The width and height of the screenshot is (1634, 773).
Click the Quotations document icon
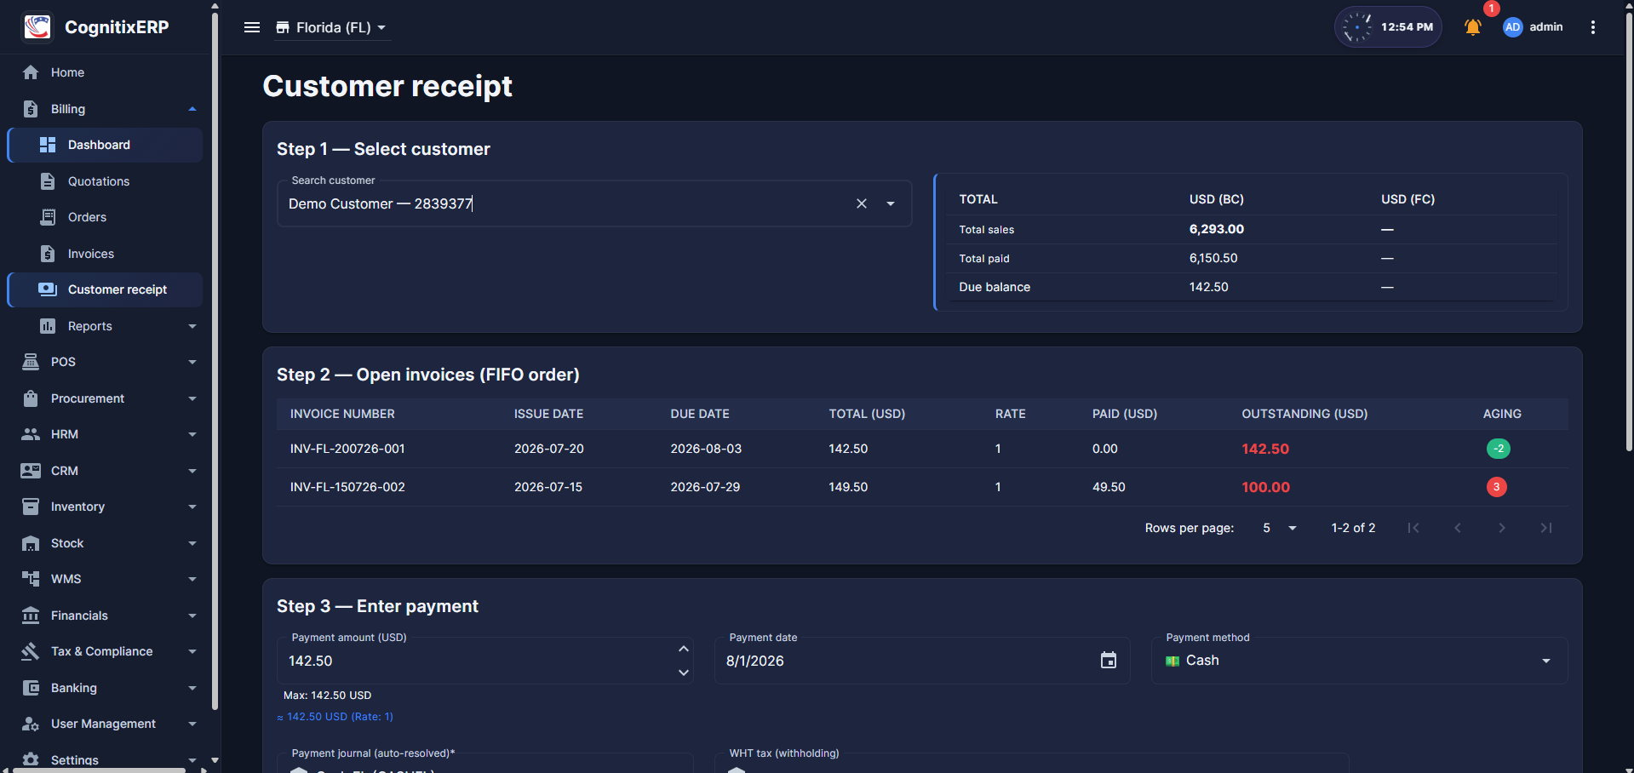click(48, 181)
